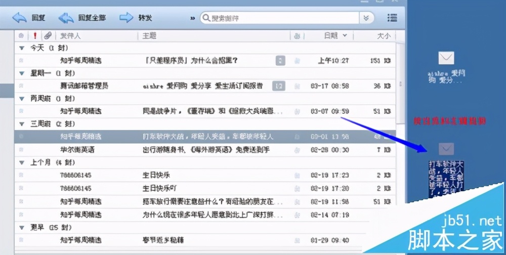506x255 pixels.
Task: Click the conversation count badge on the 03-17 email
Action: (x=279, y=86)
